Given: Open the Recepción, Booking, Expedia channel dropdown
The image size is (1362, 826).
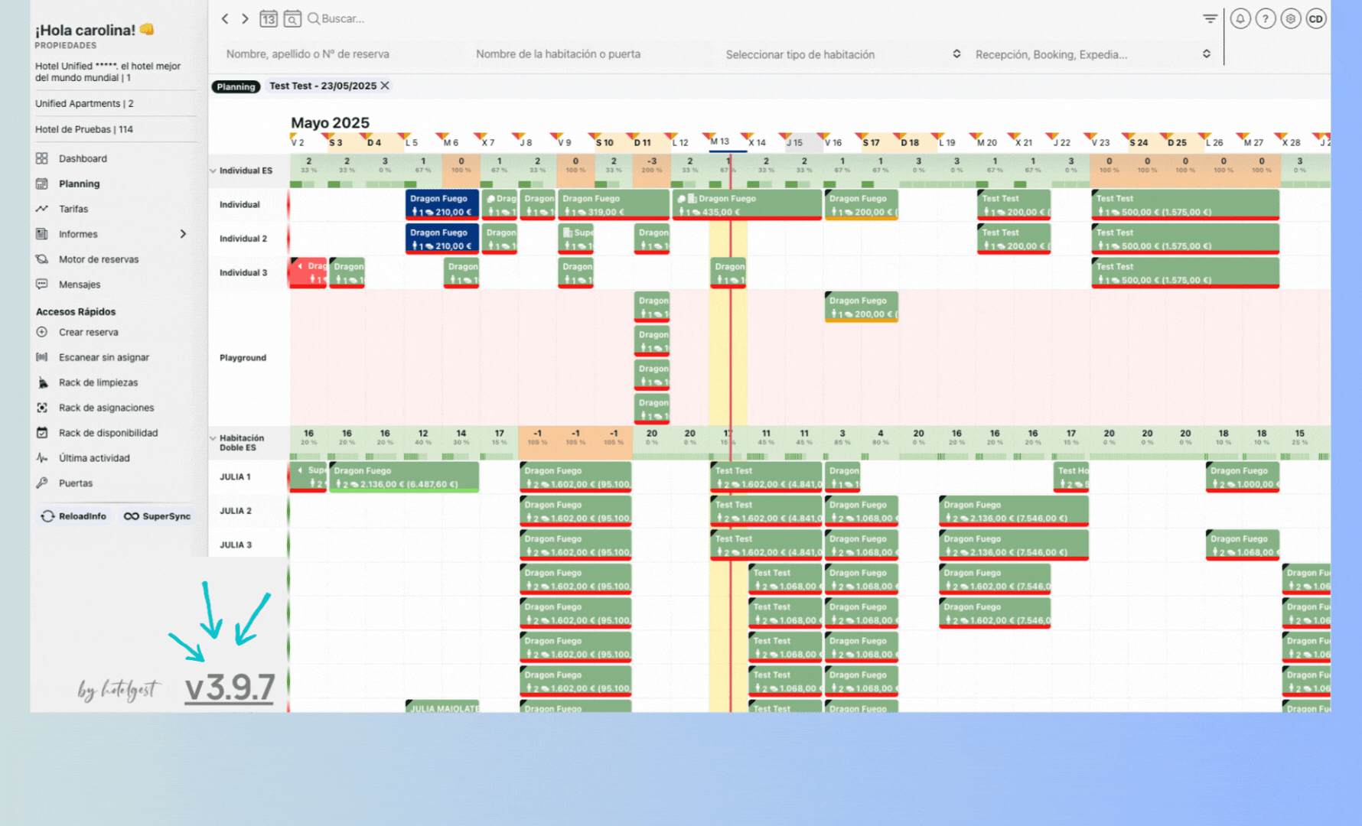Looking at the screenshot, I should click(1092, 54).
